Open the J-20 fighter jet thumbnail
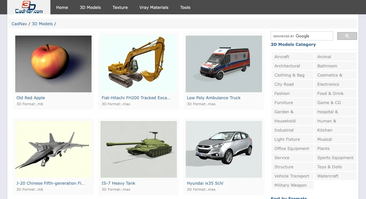 click(x=53, y=149)
